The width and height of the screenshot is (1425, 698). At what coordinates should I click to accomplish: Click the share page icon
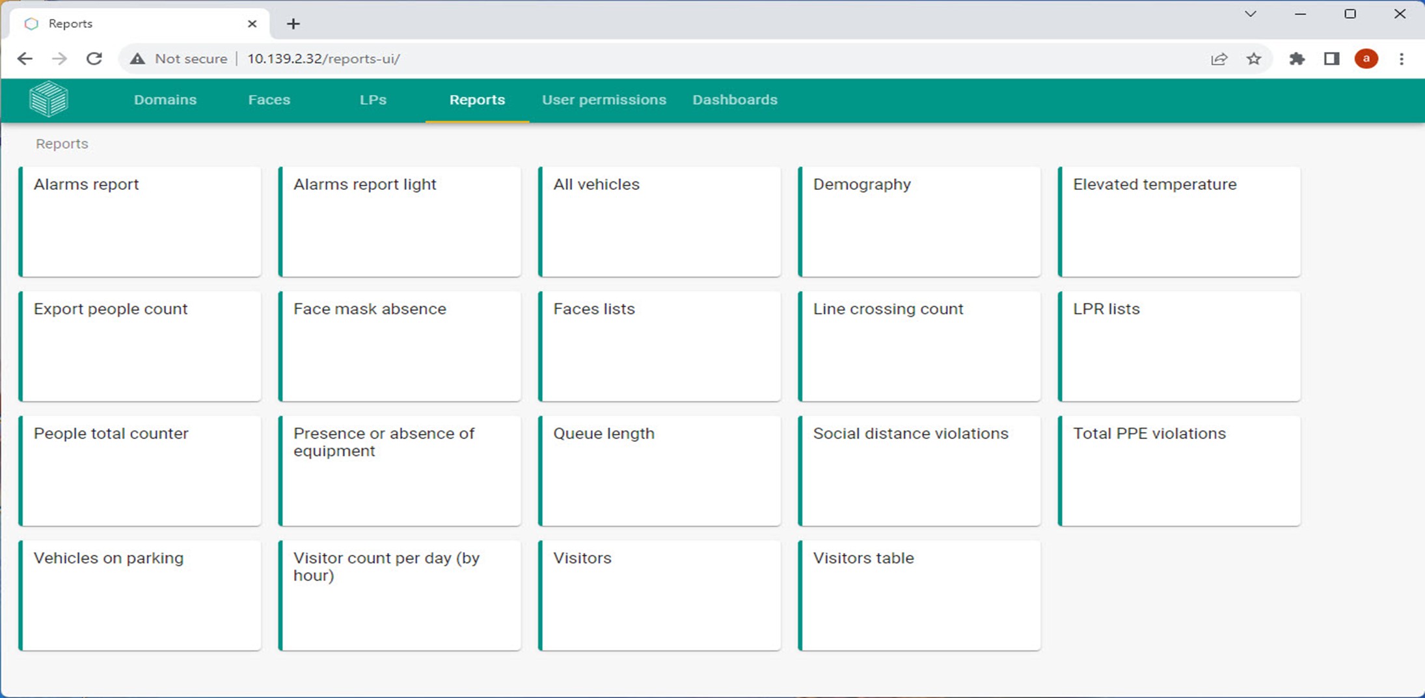coord(1219,59)
